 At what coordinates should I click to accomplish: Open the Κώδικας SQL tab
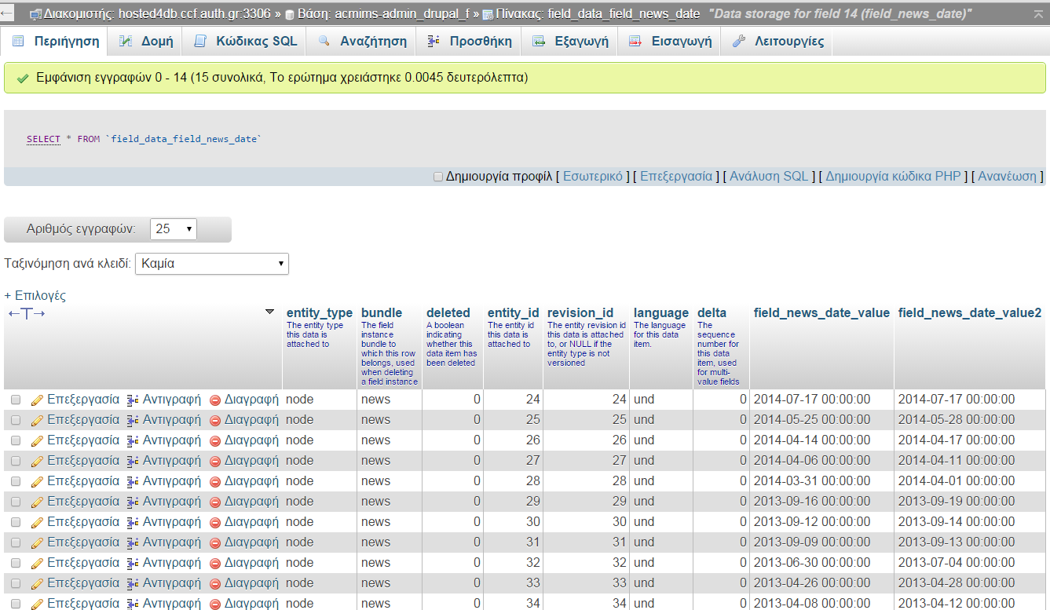click(x=245, y=42)
